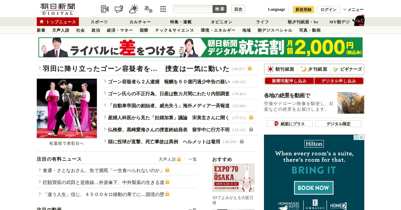Viewport: 401px width, 210px height.
Task: Open the scrapbook clipping icon in header
Action: (105, 9)
